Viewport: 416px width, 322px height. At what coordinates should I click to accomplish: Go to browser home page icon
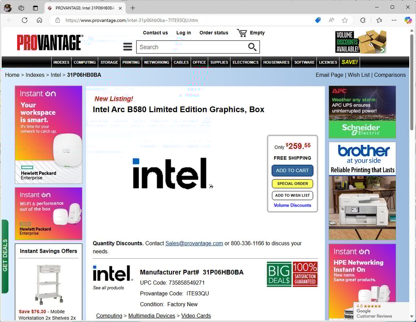pyautogui.click(x=39, y=20)
